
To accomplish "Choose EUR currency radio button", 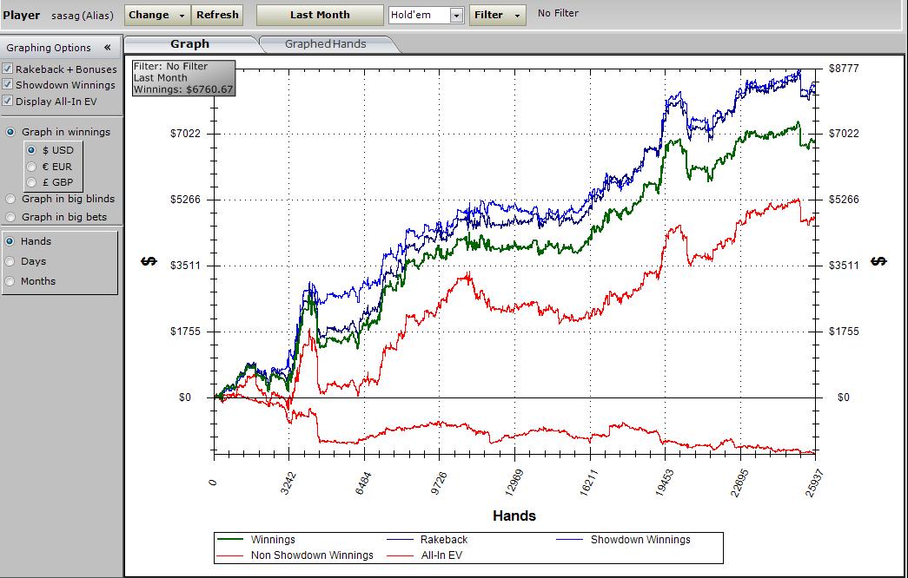I will (x=32, y=167).
